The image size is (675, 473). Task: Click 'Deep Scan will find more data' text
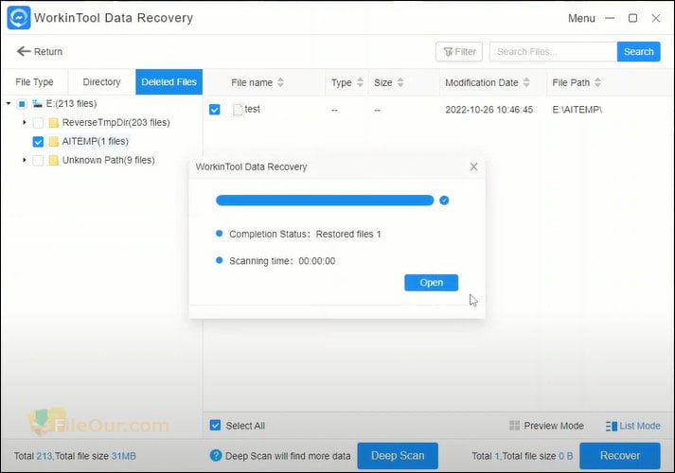point(288,456)
